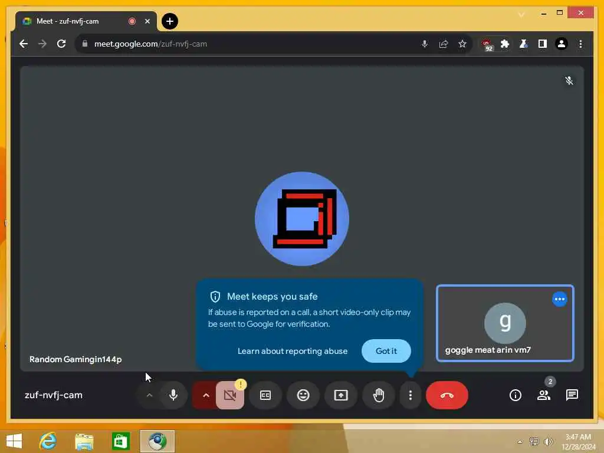Screen dimensions: 604x453
Task: Open options on goggle meat arin vm7 tile
Action: (x=559, y=299)
